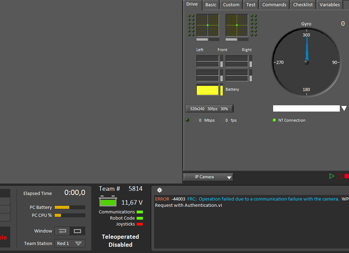Image resolution: width=349 pixels, height=253 pixels.
Task: Click the Joysticks red status light
Action: (x=140, y=224)
